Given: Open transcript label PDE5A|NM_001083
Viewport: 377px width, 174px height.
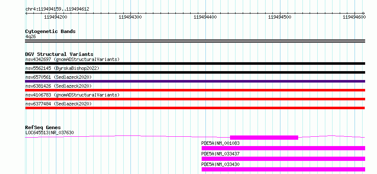Looking at the screenshot, I should click(x=220, y=144).
